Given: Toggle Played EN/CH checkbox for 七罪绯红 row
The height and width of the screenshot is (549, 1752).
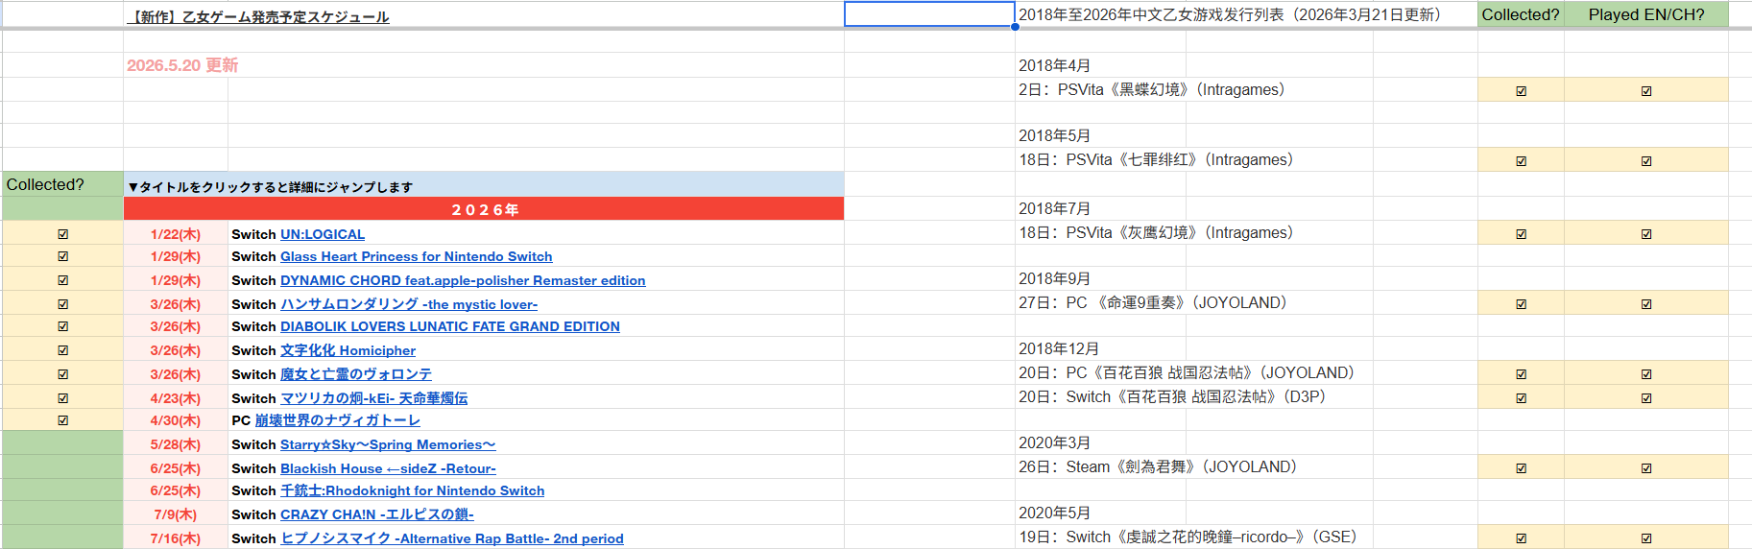Looking at the screenshot, I should click(1646, 161).
